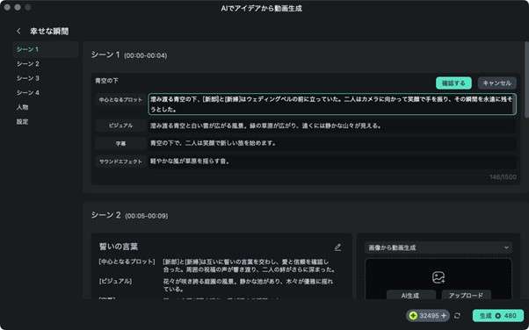
Task: Click the vertical scrollbar on the right
Action: 526,80
